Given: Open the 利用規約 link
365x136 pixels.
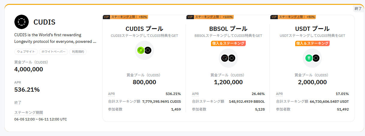Looking at the screenshot, I should (78, 52).
